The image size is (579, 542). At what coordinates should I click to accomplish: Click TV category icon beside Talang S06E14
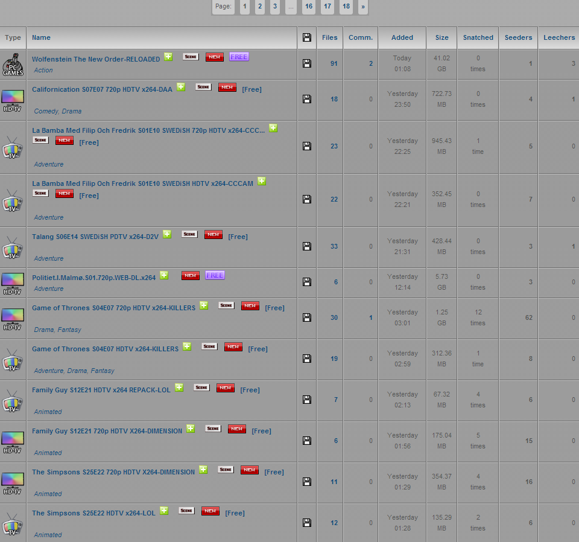click(13, 247)
